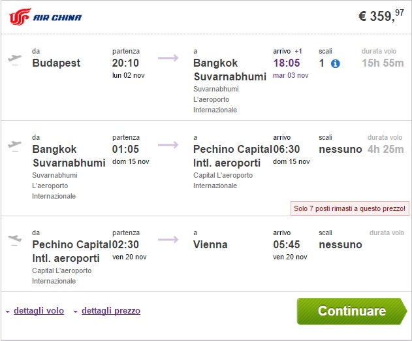Expand dettagli volo section
The width and height of the screenshot is (412, 341).
coord(38,311)
